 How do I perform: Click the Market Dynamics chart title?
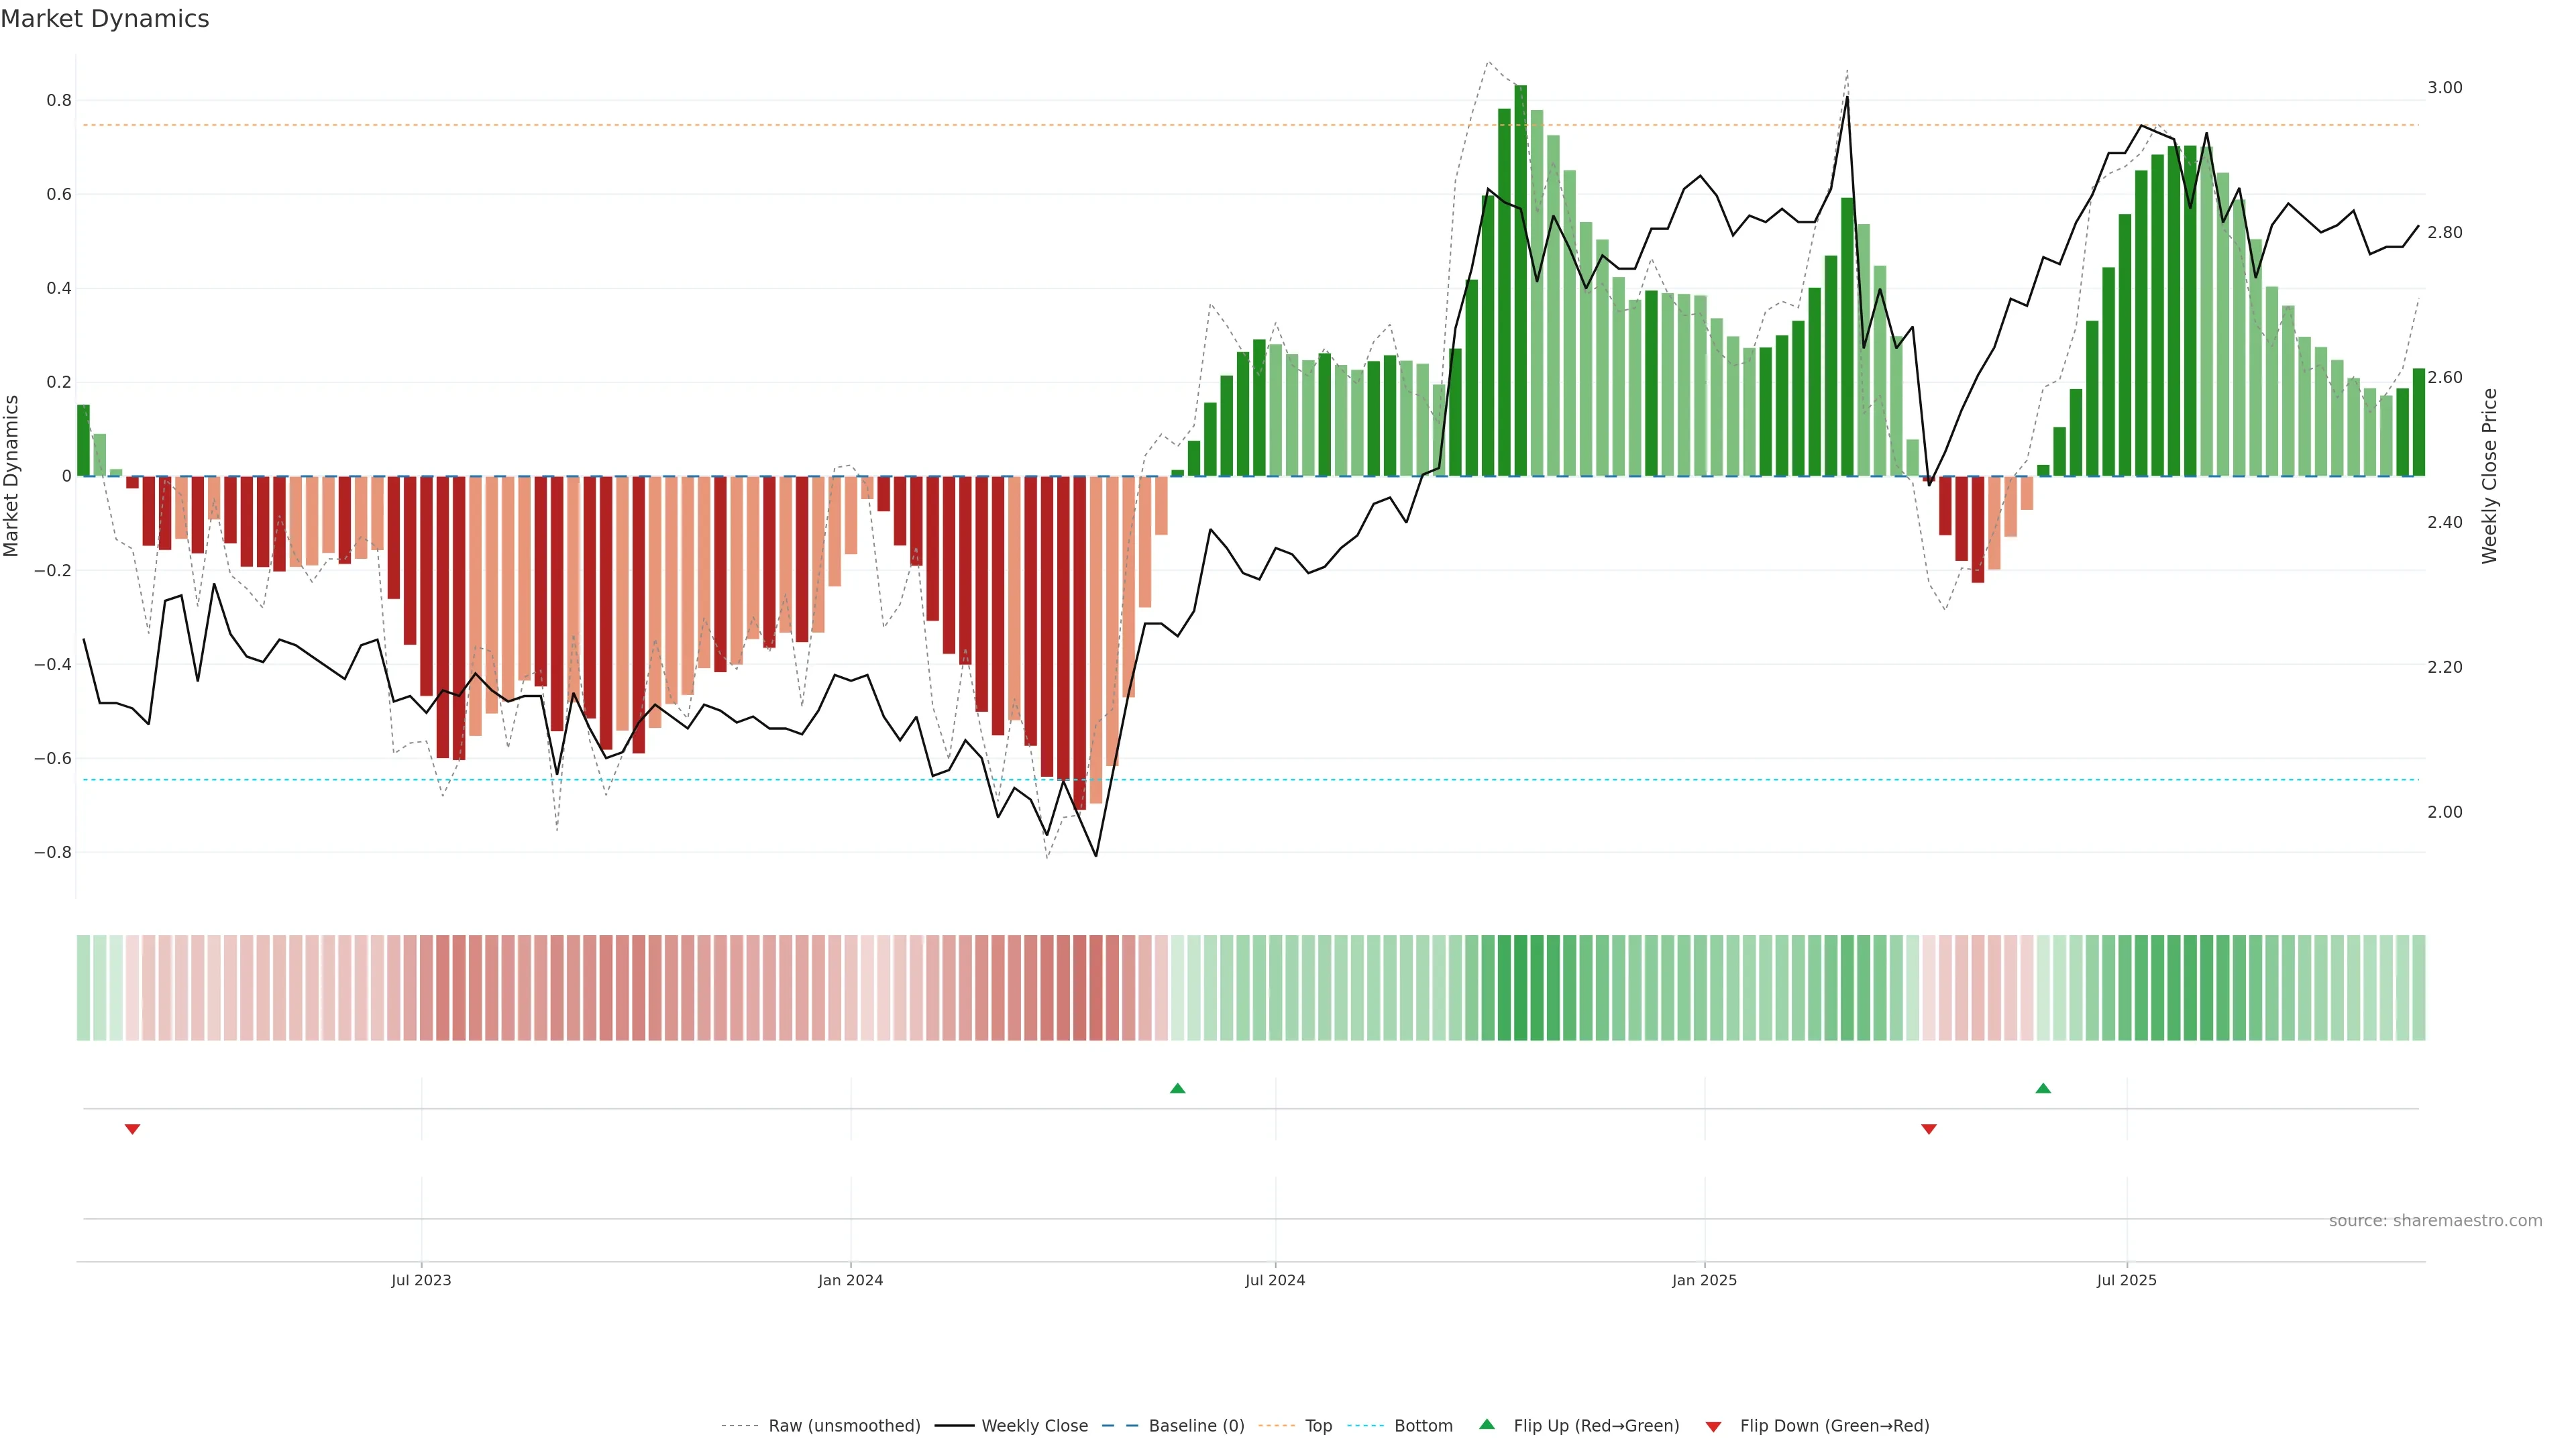105,19
